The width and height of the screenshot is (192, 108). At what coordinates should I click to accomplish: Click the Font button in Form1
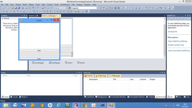(x=39, y=51)
